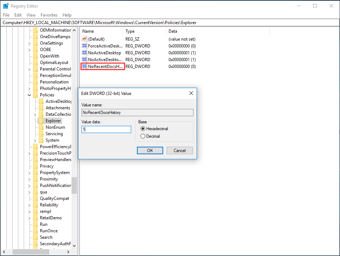340x256 pixels.
Task: Select the PropertySystem key
Action: [x=55, y=173]
